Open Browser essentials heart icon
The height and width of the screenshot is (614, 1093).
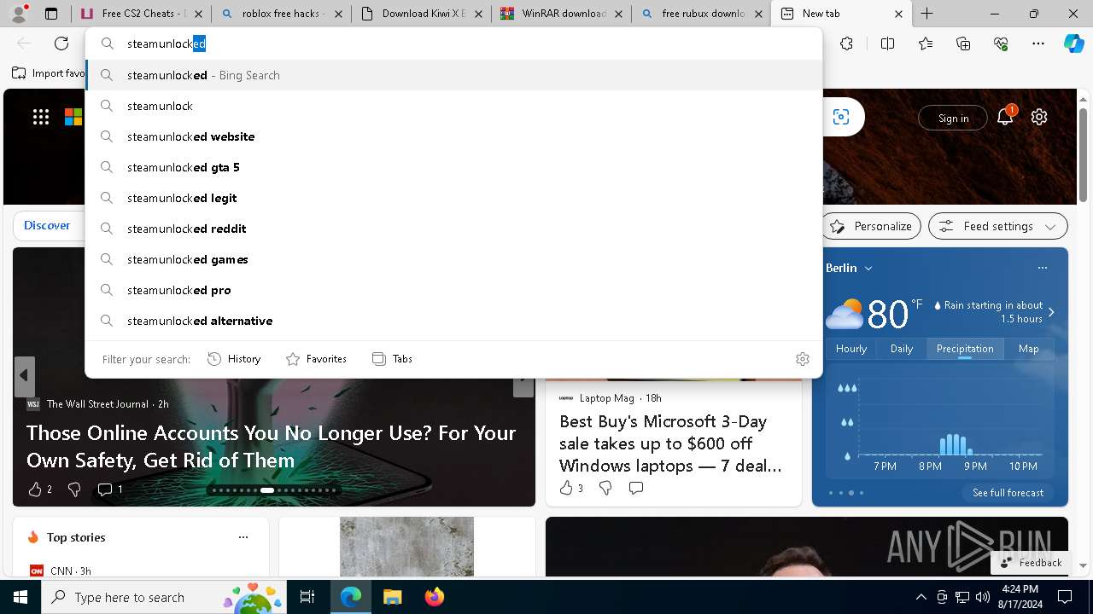pyautogui.click(x=1001, y=43)
